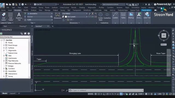Click the Civil 3D application menu logo
Viewport: 175px width, 98px height.
pos(2,5)
